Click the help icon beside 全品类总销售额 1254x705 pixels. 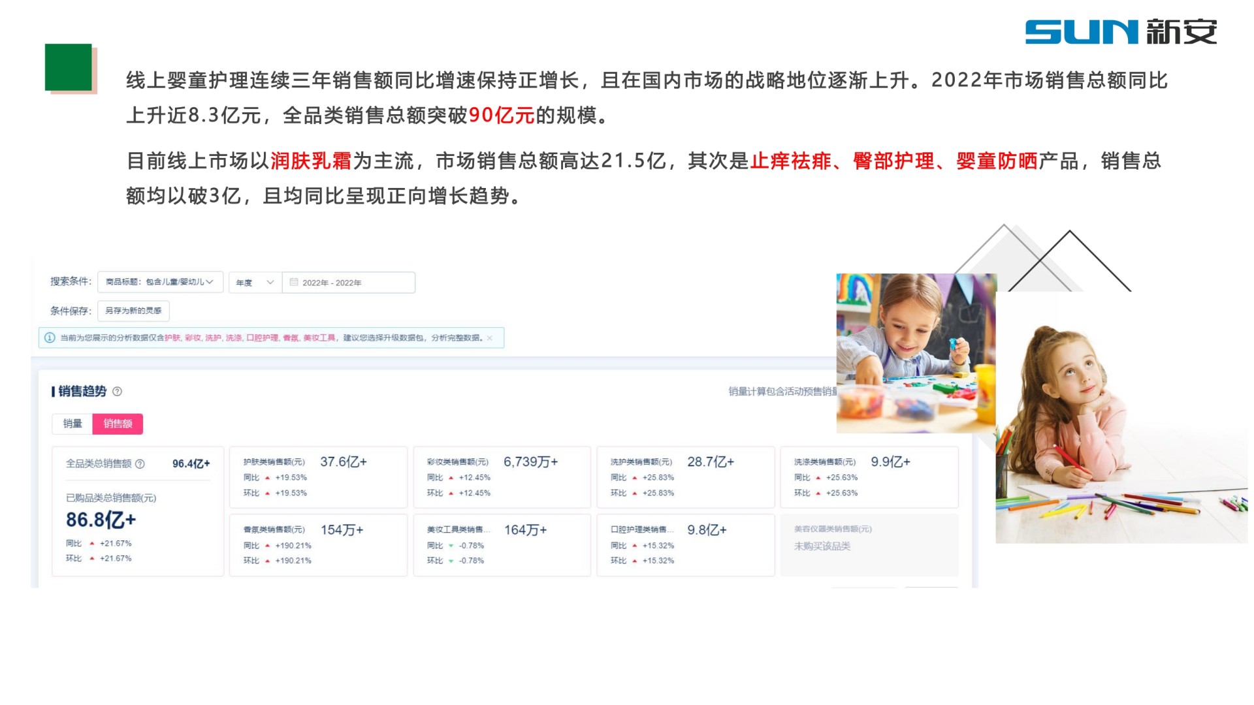[x=140, y=464]
